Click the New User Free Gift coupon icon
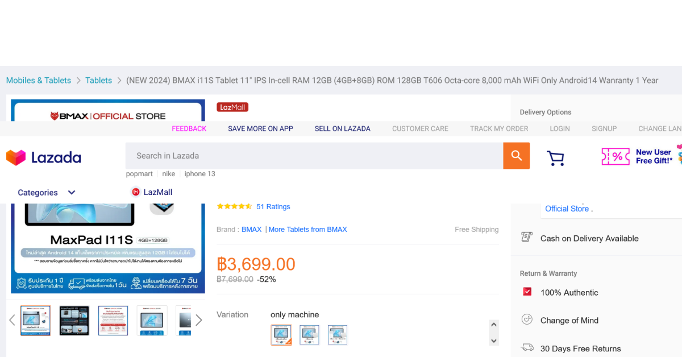682x357 pixels. (x=616, y=156)
